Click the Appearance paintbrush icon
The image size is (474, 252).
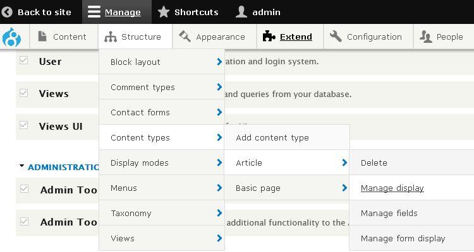pyautogui.click(x=185, y=37)
